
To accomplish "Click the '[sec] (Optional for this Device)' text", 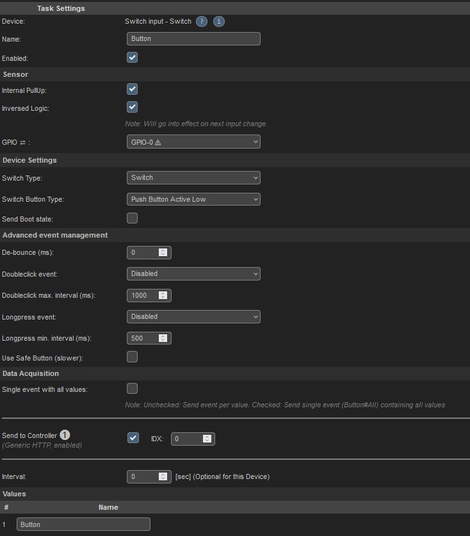I will pos(223,477).
